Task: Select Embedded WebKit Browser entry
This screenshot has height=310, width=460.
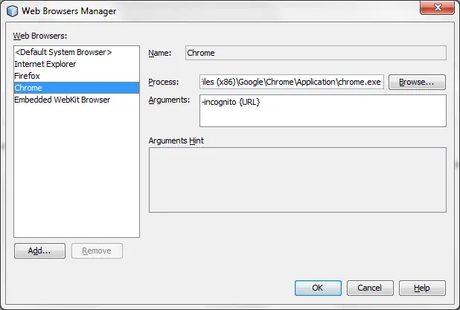Action: coord(62,100)
